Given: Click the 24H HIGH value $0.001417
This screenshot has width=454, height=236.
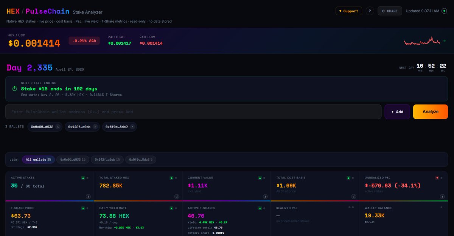Looking at the screenshot, I should pyautogui.click(x=120, y=43).
